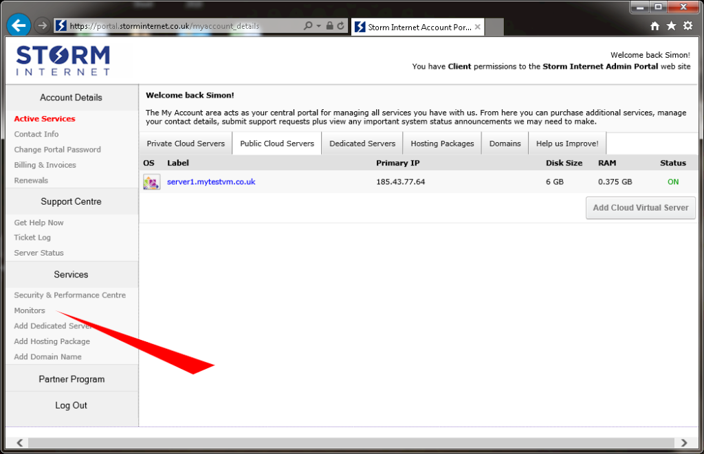Click the search magnifier in the address bar
The height and width of the screenshot is (454, 704).
click(308, 25)
